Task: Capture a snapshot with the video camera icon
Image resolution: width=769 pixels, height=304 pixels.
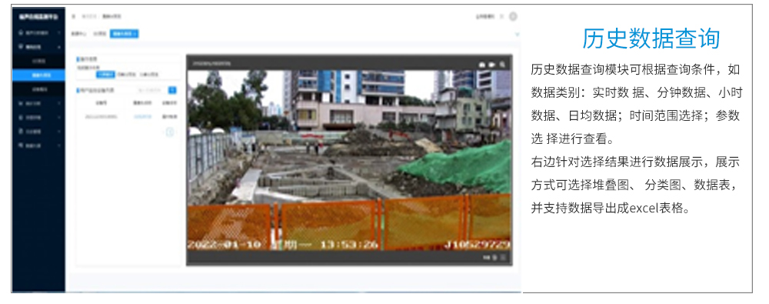Action: coord(482,65)
